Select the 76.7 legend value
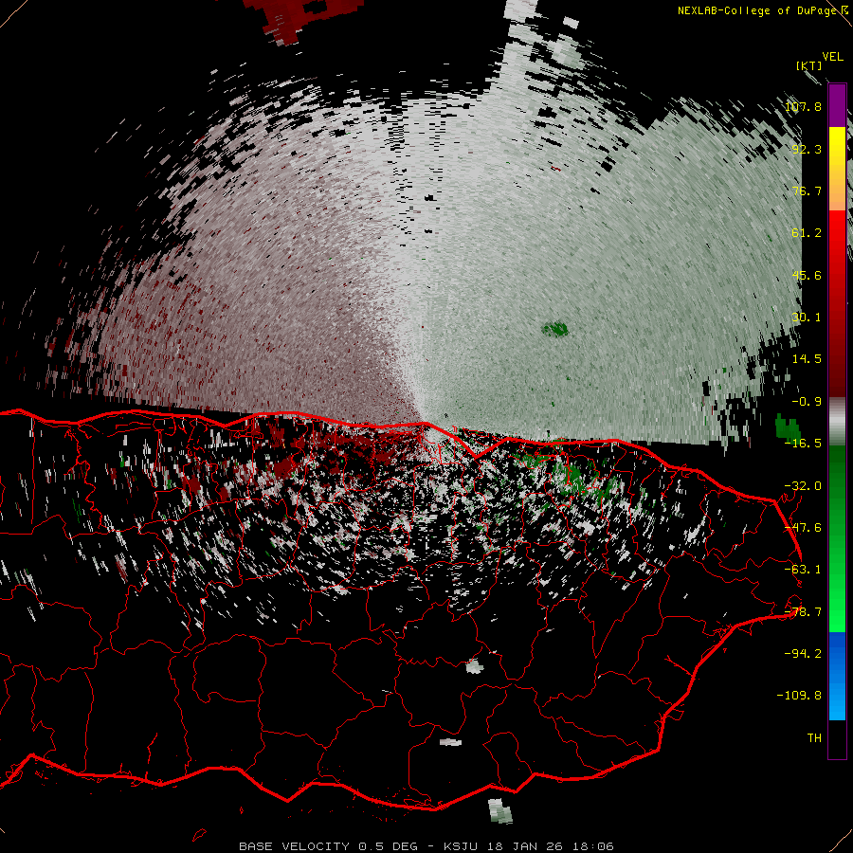This screenshot has width=853, height=853. pyautogui.click(x=807, y=191)
